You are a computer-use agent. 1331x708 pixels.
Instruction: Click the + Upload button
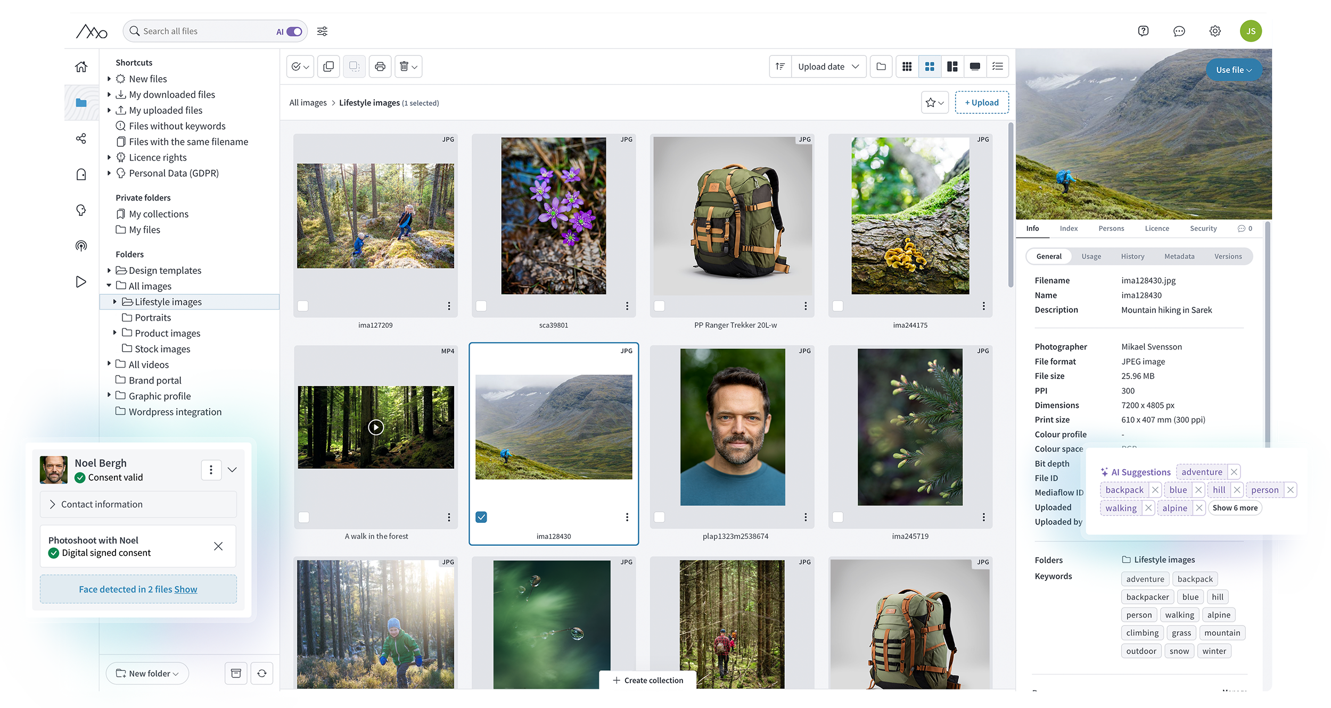coord(981,103)
